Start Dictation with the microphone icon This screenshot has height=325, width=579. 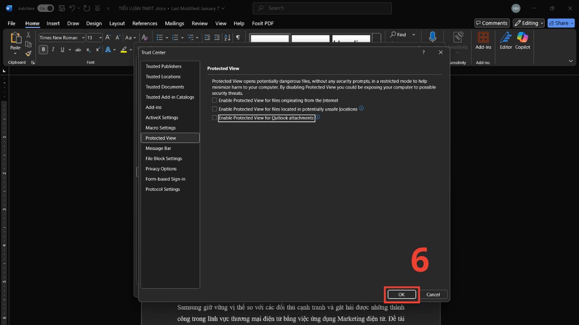coord(432,37)
